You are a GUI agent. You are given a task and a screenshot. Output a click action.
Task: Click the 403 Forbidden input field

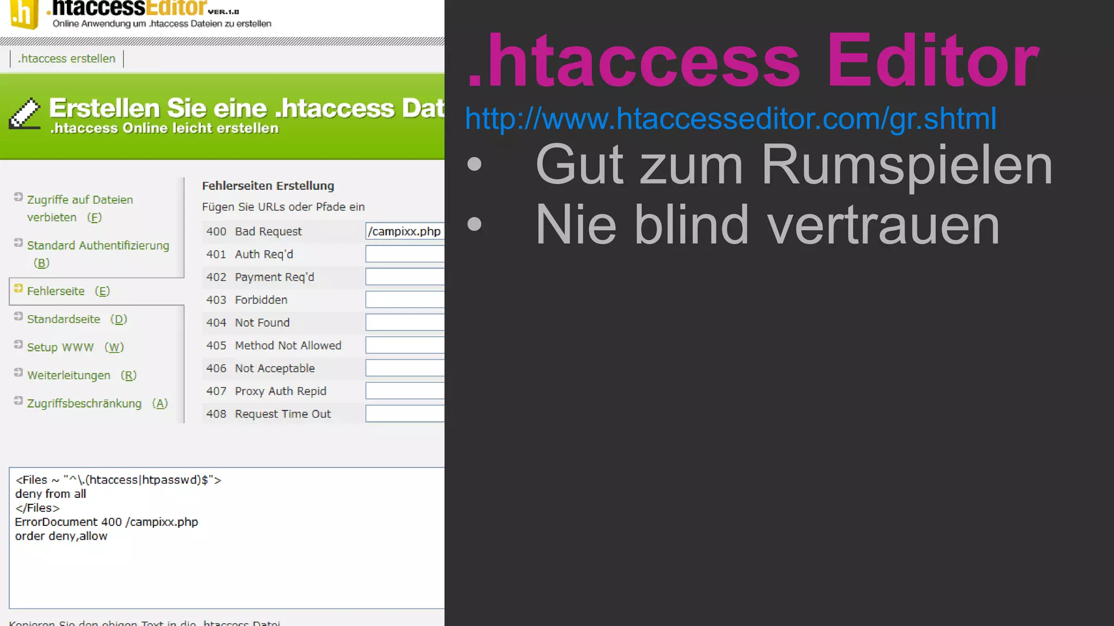point(405,299)
